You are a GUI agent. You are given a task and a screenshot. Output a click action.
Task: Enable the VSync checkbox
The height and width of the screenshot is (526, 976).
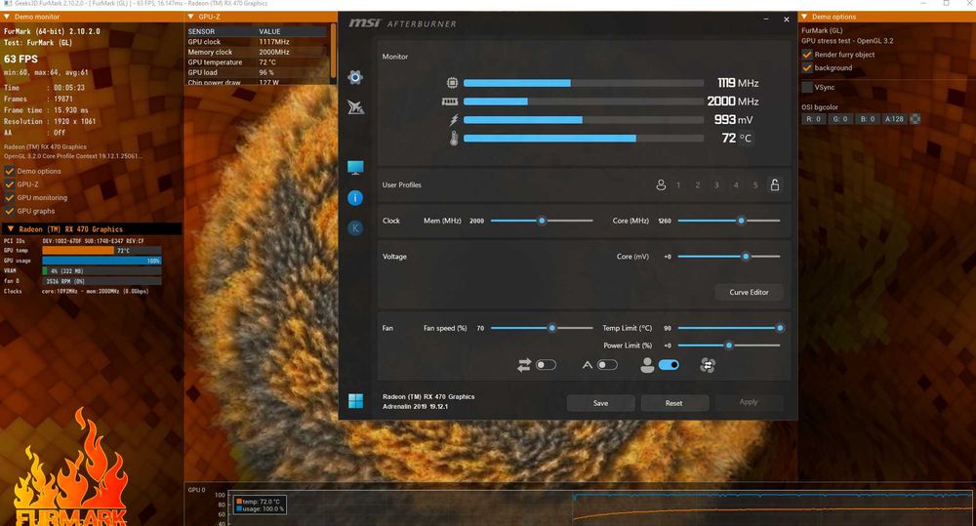(x=807, y=87)
